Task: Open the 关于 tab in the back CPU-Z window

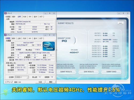Action: [x=41, y=17]
